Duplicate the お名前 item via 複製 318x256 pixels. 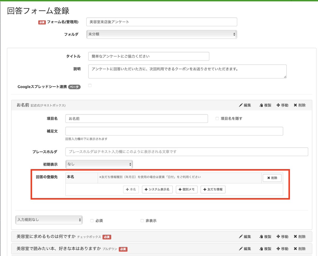pyautogui.click(x=265, y=105)
